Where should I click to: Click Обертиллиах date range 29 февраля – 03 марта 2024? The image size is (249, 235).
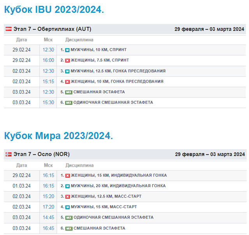click(x=209, y=29)
